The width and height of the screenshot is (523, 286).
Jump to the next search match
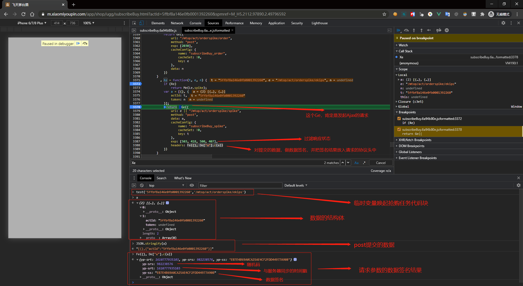[x=348, y=163]
